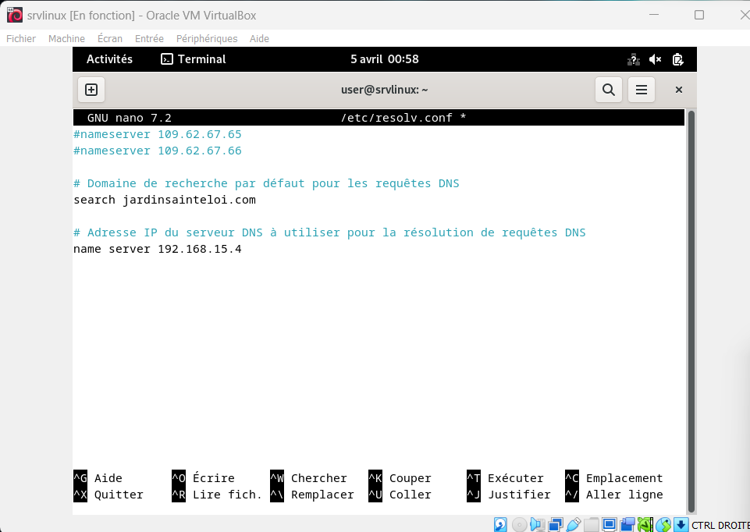The height and width of the screenshot is (532, 750).
Task: Click the Terminal app label in top bar
Action: [x=194, y=59]
